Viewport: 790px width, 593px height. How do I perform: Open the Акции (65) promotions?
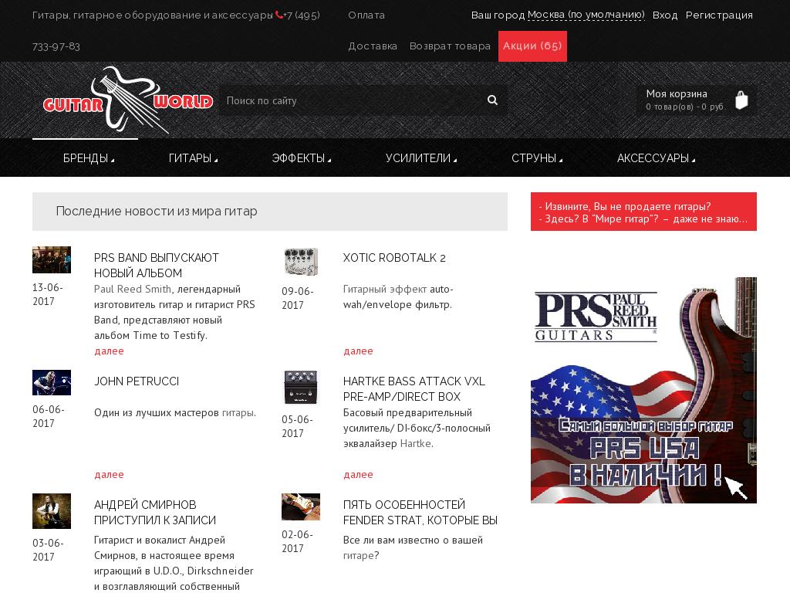[x=532, y=46]
